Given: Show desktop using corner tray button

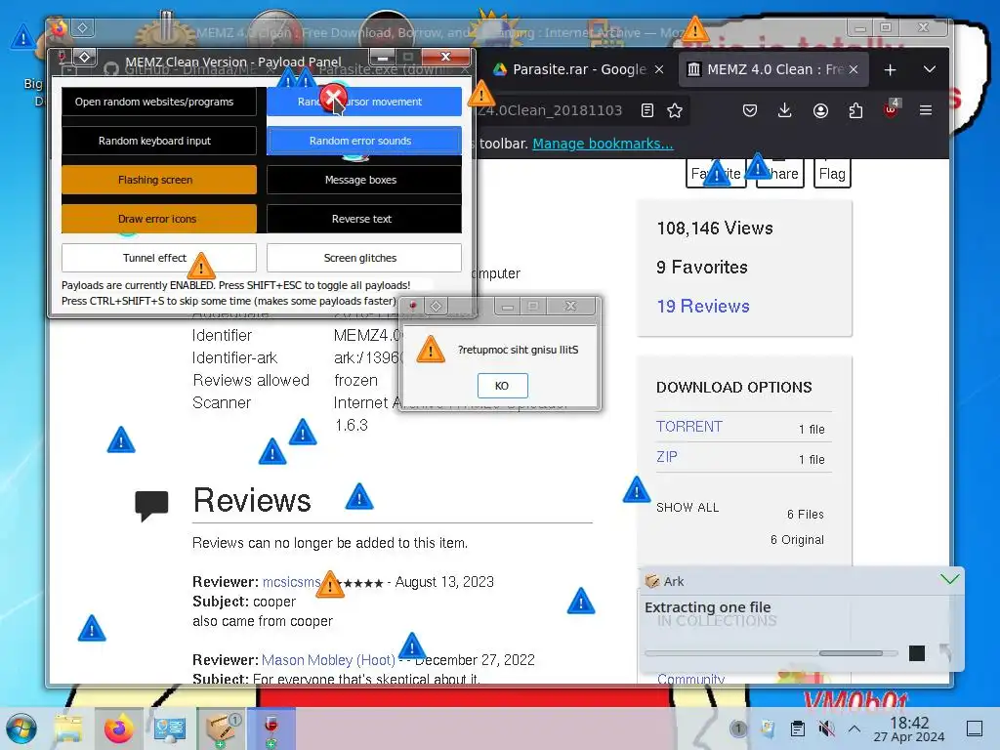Looking at the screenshot, I should pyautogui.click(x=975, y=729).
